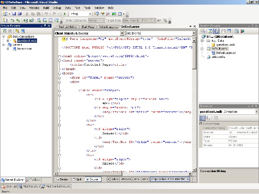Open the Toolbox panel tab

tap(33, 180)
